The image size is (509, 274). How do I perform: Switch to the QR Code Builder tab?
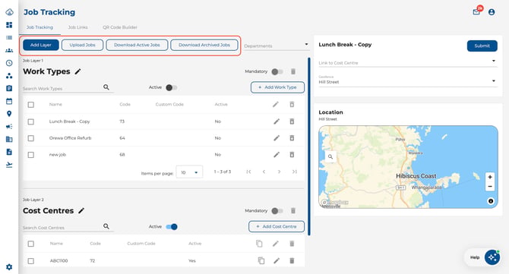point(120,27)
